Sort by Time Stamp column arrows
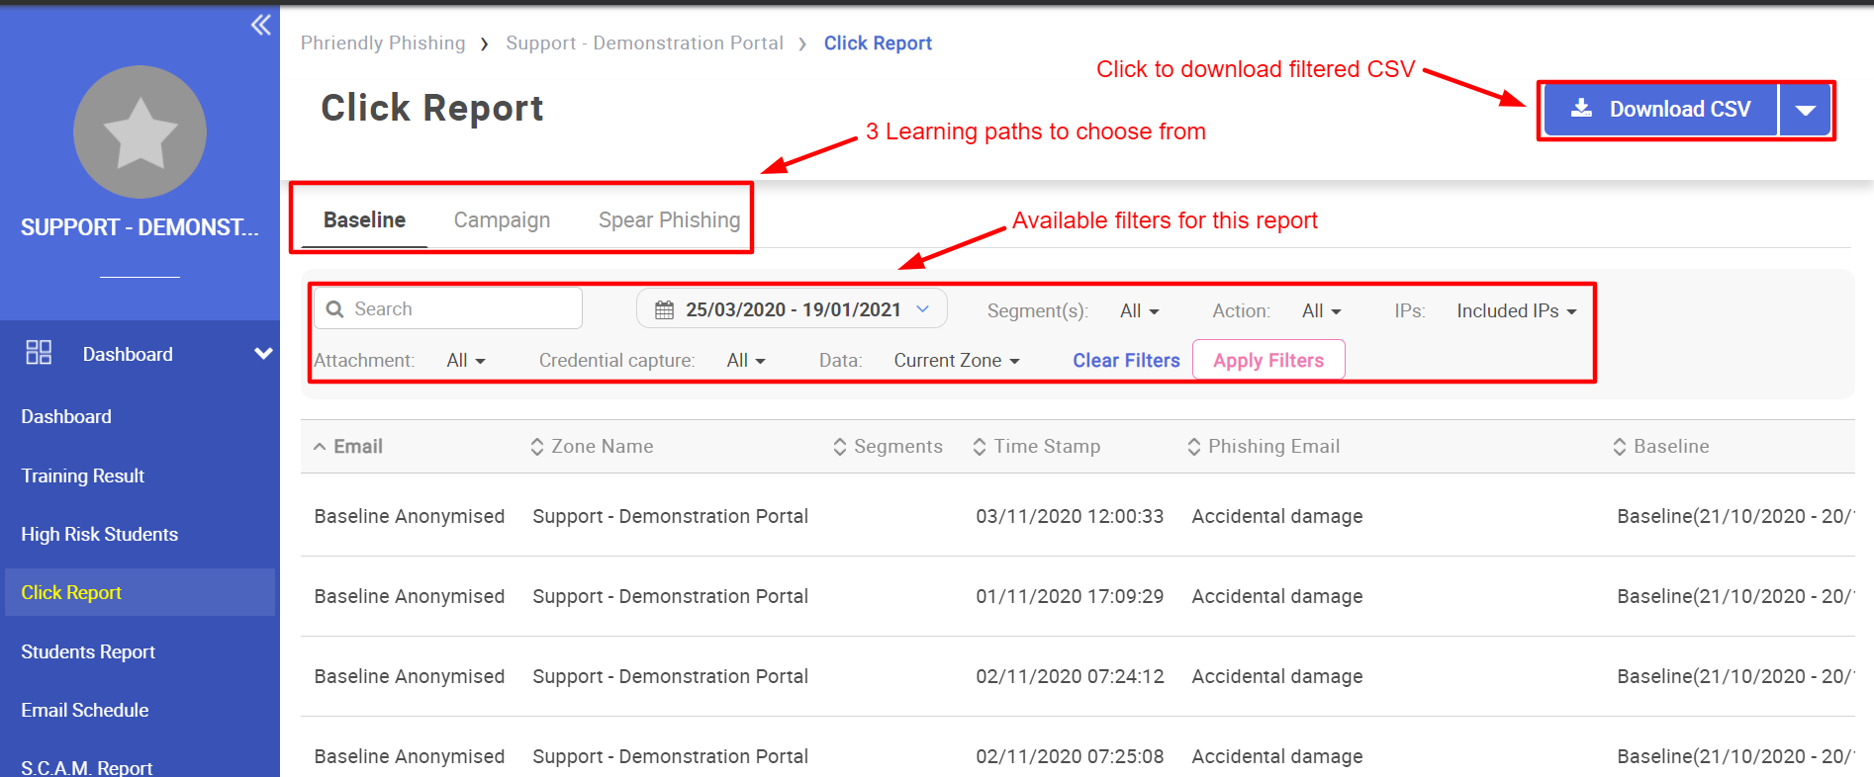The height and width of the screenshot is (777, 1874). tap(980, 447)
